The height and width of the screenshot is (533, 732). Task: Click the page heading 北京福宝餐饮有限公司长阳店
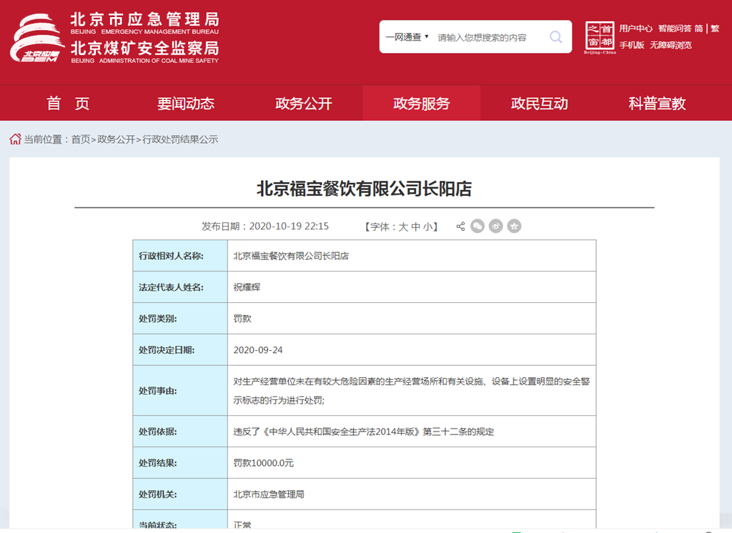tap(364, 189)
